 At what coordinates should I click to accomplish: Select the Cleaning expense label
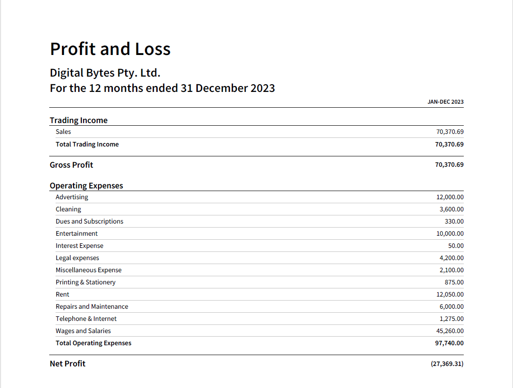click(68, 209)
